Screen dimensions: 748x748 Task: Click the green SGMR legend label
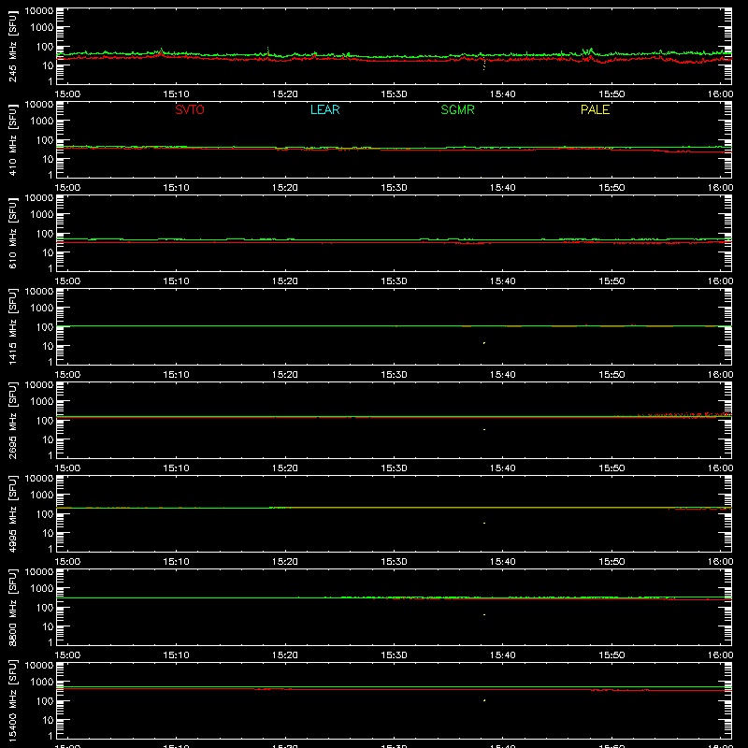pos(457,109)
